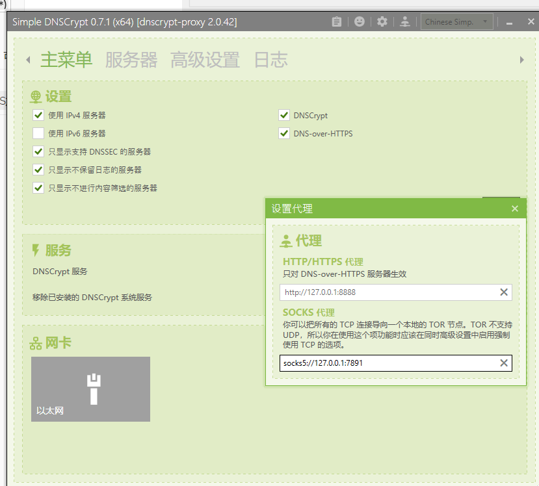Screen dimensions: 539x486
Task: Open the 日志 tab
Action: (x=270, y=60)
